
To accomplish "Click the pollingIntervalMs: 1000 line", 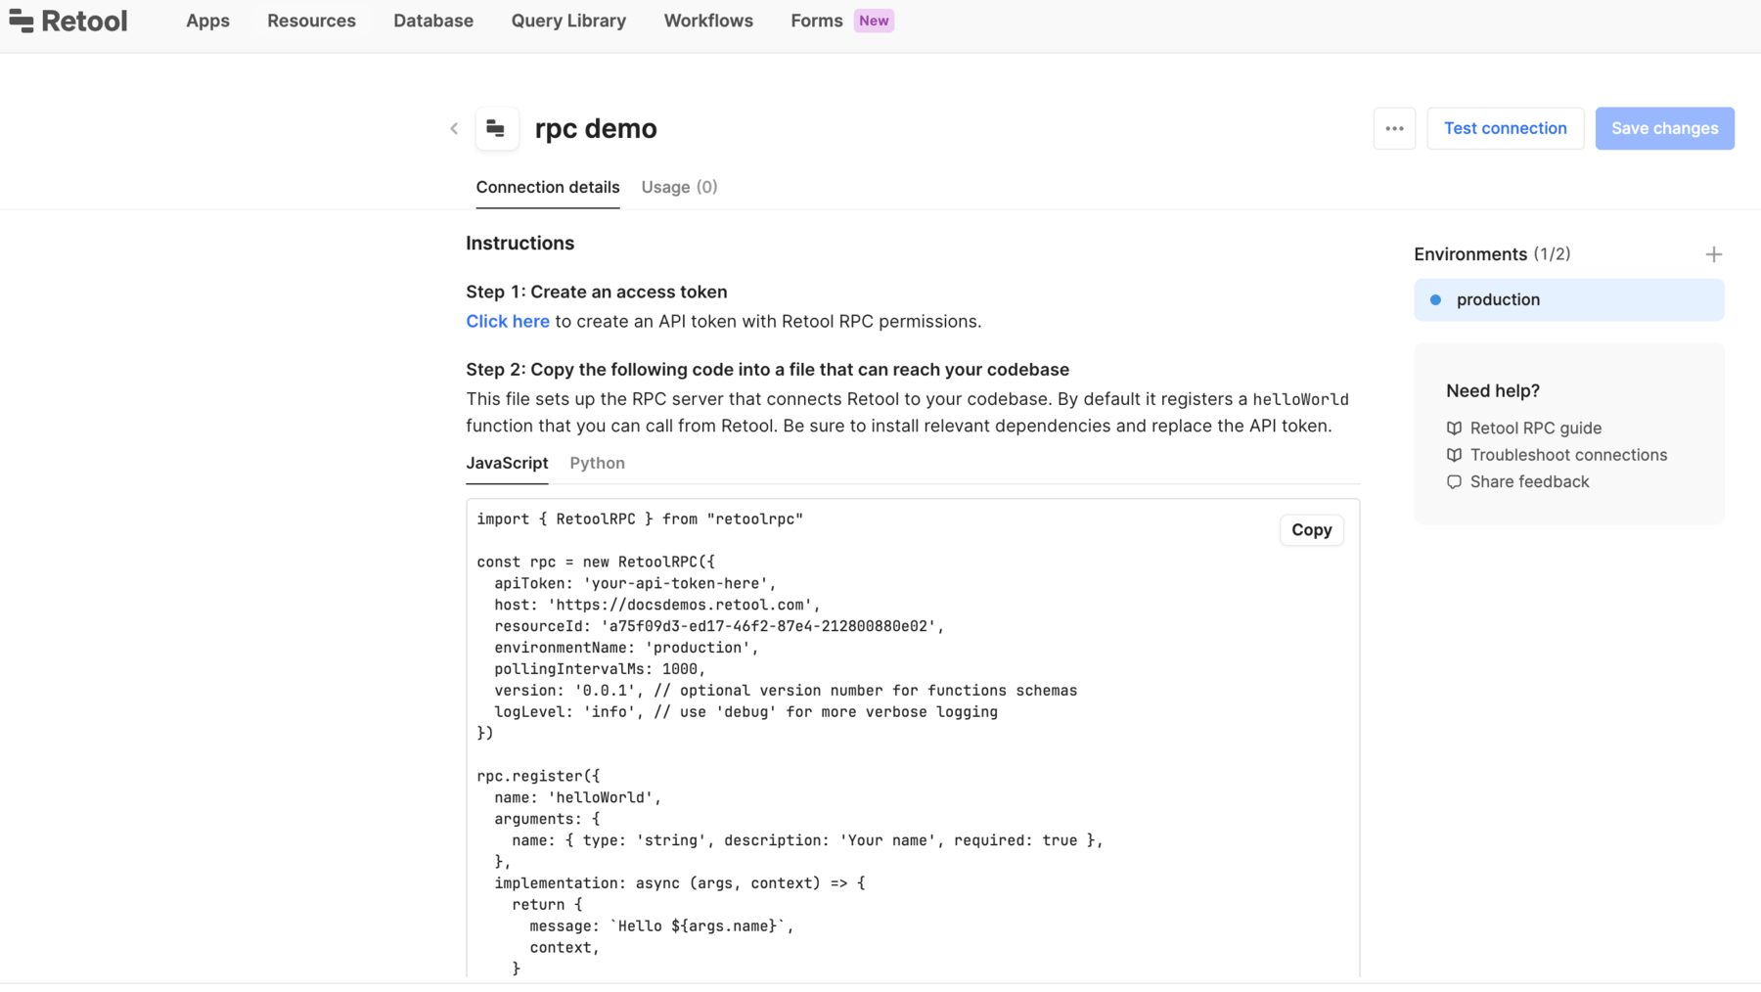I will click(600, 670).
